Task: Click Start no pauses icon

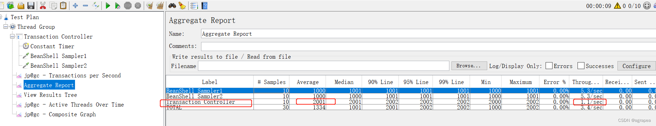Action: pos(118,6)
